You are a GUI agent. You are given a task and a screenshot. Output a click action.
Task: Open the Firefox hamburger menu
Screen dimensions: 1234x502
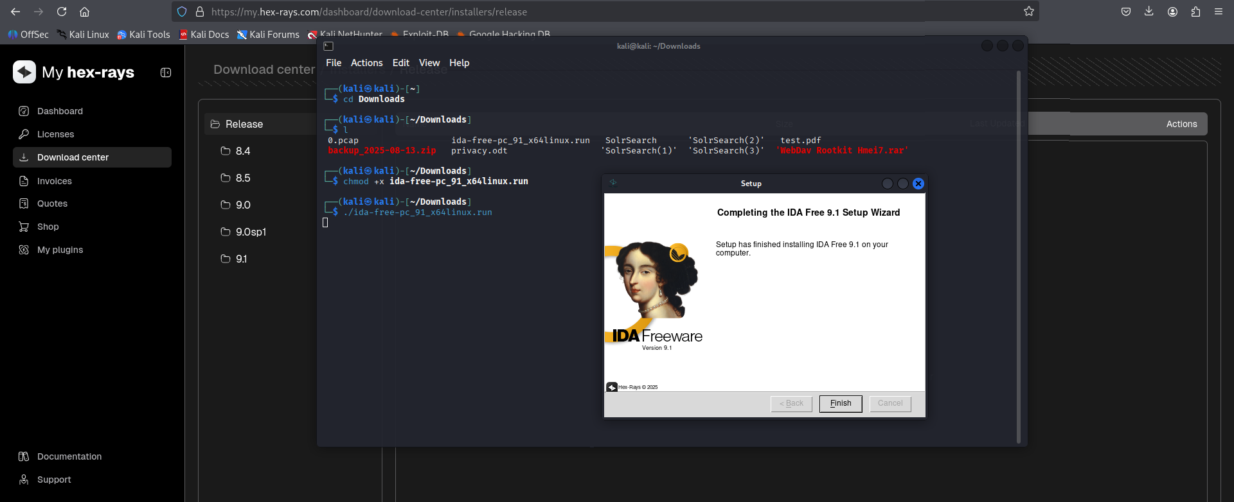(1219, 12)
